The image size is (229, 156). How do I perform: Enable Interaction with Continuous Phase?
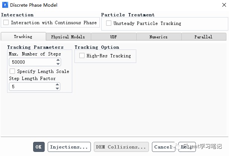coord(6,23)
